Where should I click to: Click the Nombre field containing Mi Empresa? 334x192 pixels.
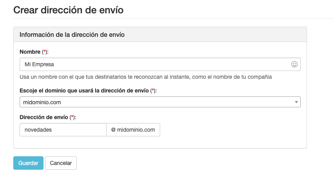[x=153, y=64]
